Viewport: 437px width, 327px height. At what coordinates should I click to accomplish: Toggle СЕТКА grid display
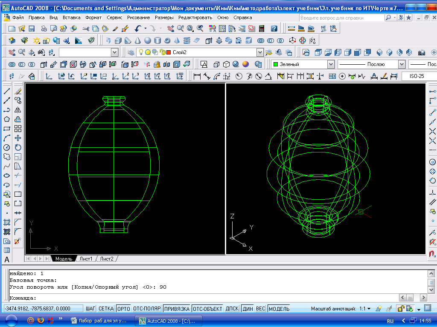(106, 309)
